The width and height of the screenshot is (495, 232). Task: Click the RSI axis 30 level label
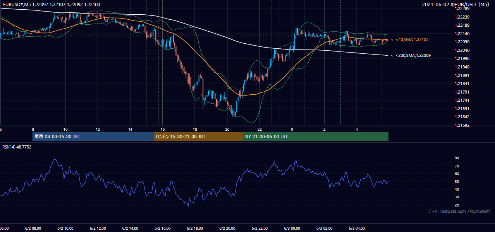click(x=457, y=197)
